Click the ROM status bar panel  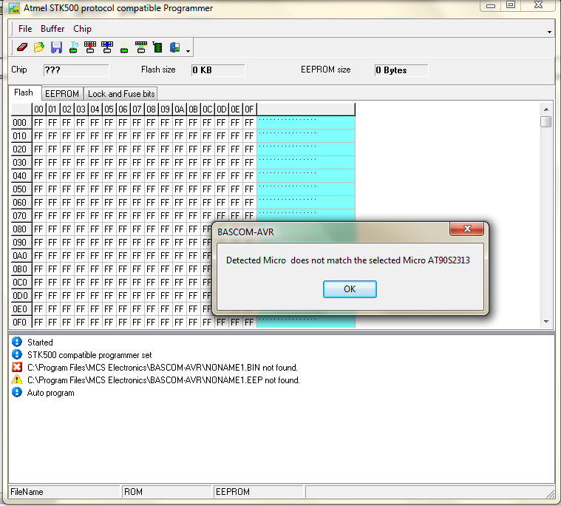pyautogui.click(x=167, y=492)
